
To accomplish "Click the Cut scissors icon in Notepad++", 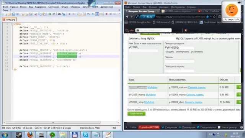I will pos(36,14).
